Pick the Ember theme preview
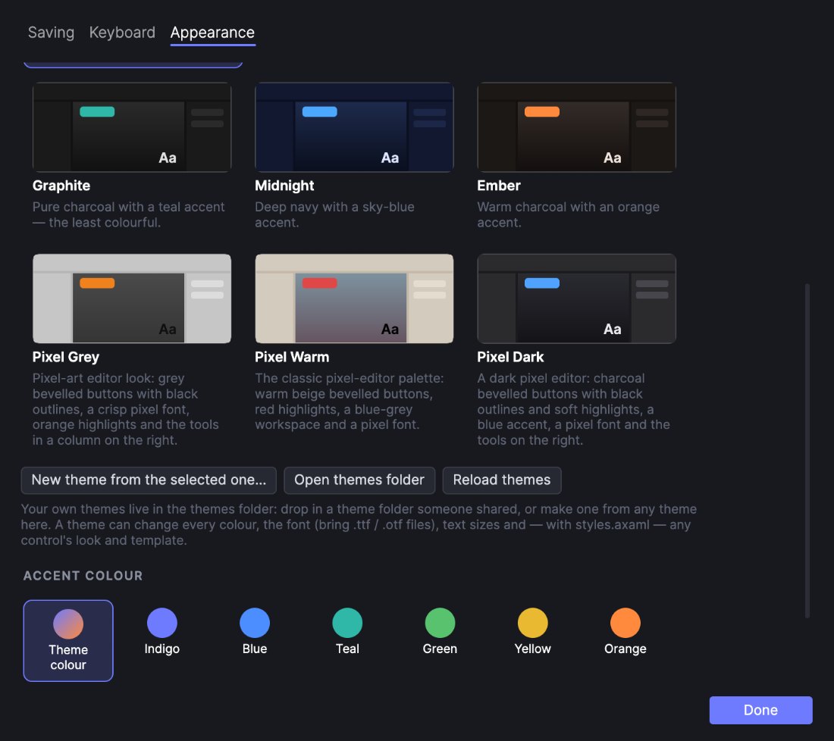834x741 pixels. click(576, 127)
